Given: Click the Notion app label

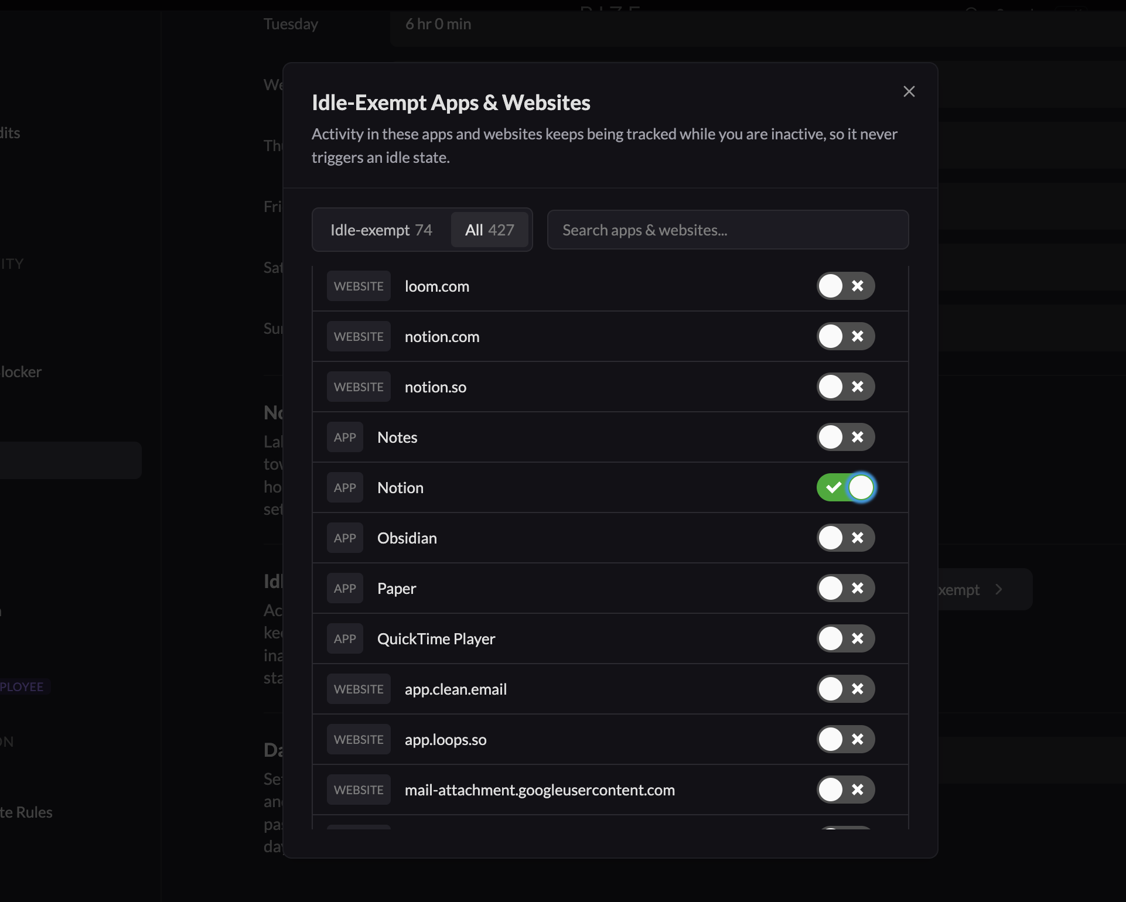Looking at the screenshot, I should coord(400,488).
